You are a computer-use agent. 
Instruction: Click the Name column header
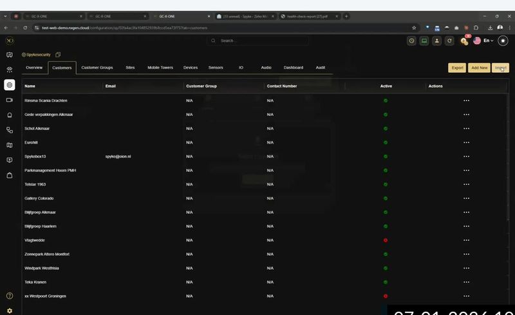[30, 86]
